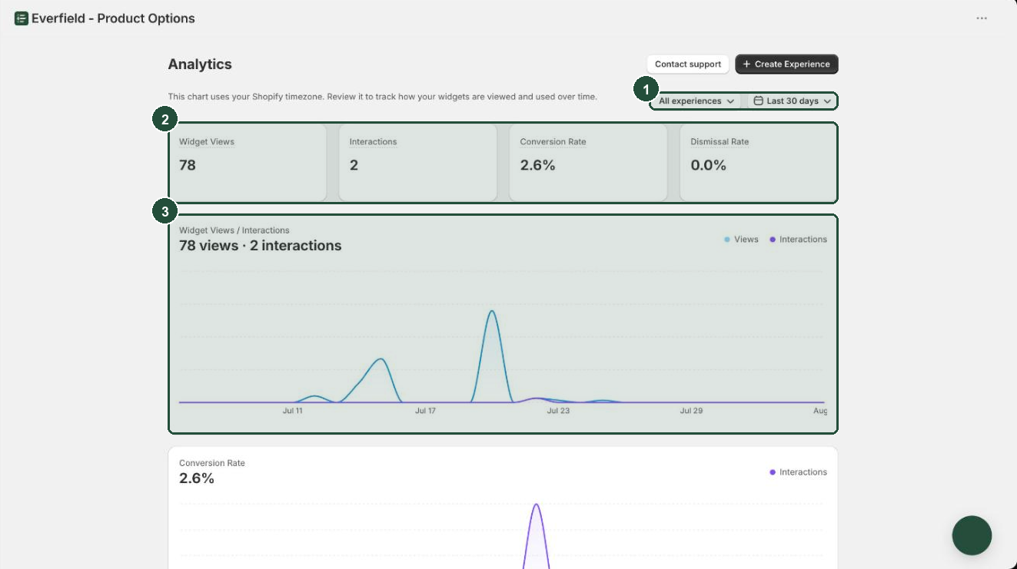Click the plus icon in Create Experience

(746, 65)
